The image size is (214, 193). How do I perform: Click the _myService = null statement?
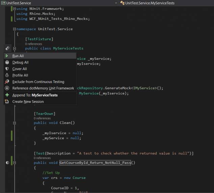click(61, 138)
